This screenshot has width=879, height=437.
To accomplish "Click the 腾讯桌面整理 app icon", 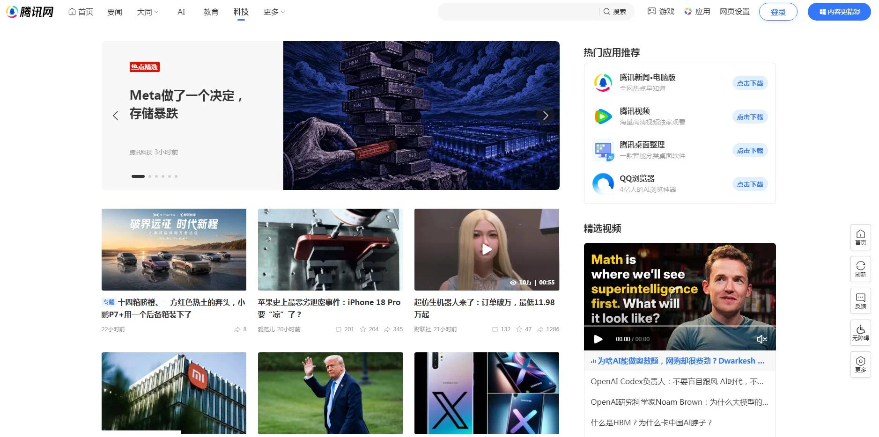I will (x=603, y=150).
